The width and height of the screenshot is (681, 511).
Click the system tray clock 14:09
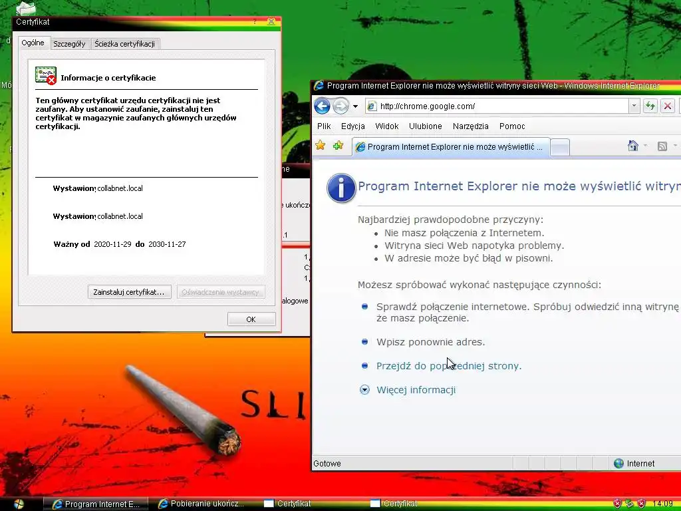[x=662, y=504]
